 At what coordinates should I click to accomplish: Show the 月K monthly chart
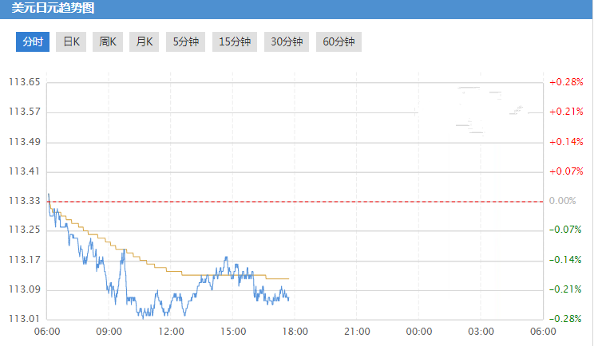[x=145, y=42]
